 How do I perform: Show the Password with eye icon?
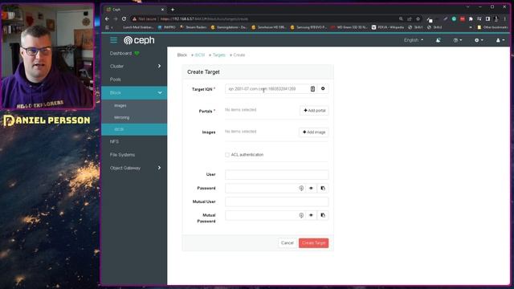[x=311, y=188]
